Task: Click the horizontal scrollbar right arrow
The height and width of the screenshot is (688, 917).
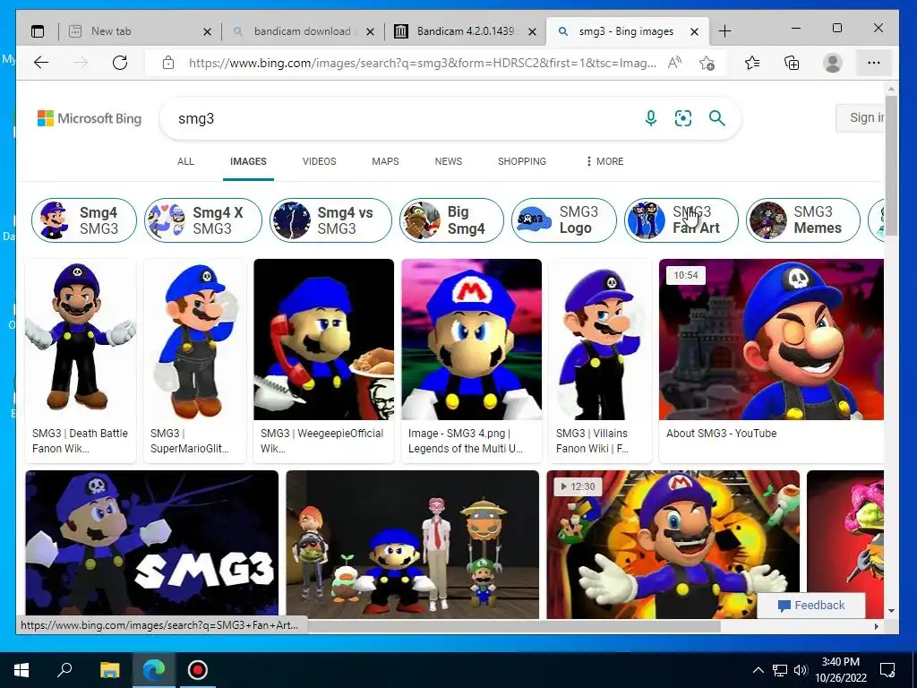Action: 877,626
